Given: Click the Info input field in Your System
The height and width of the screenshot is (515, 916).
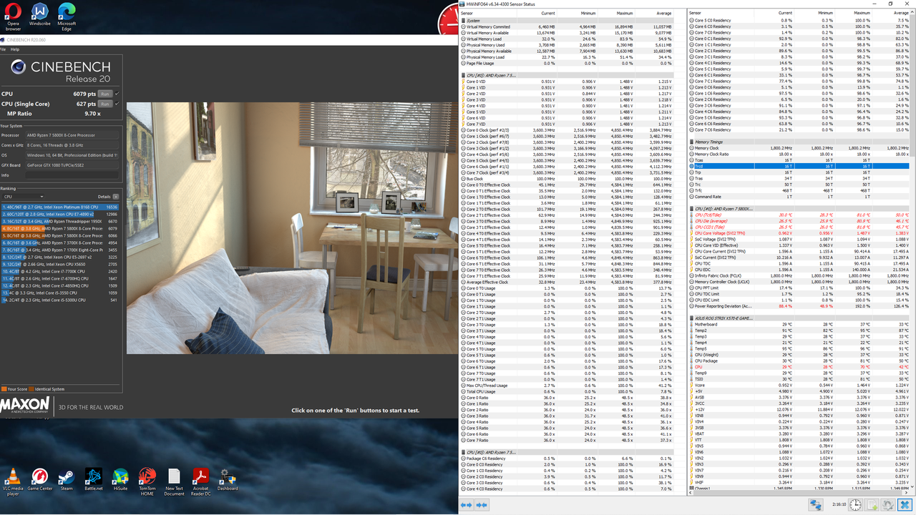Looking at the screenshot, I should (72, 175).
